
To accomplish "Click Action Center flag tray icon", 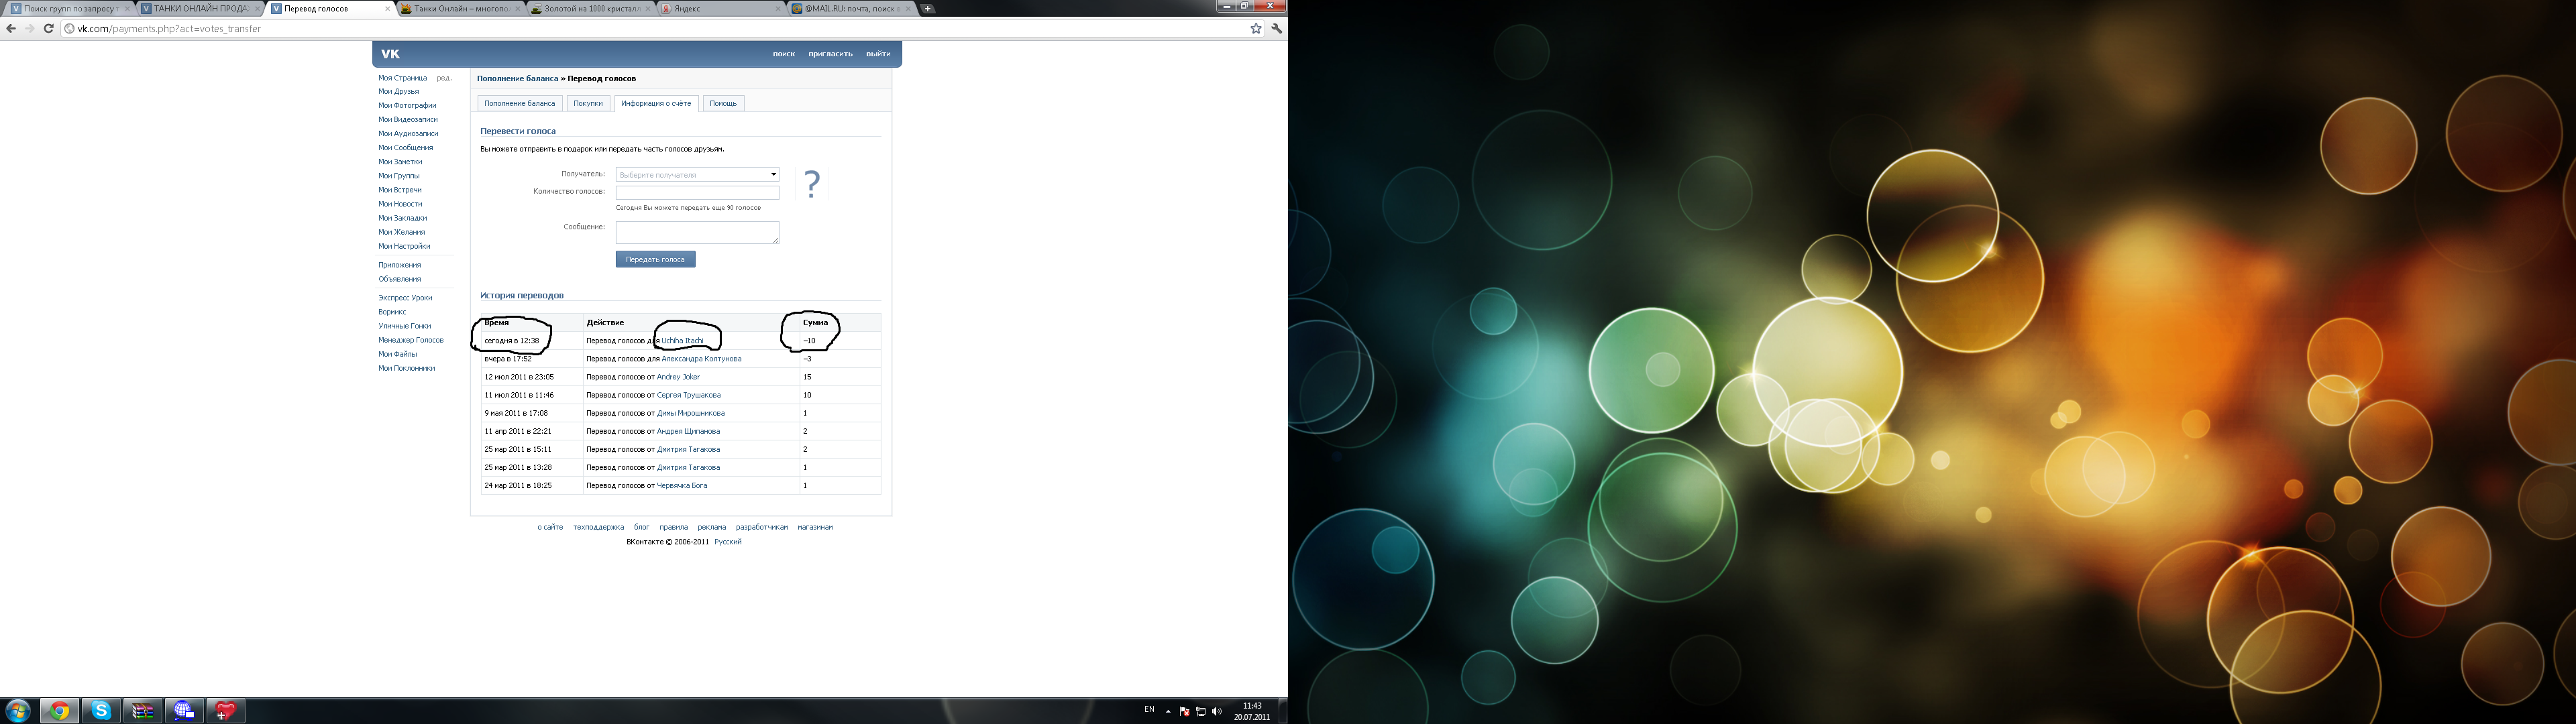I will click(1185, 711).
